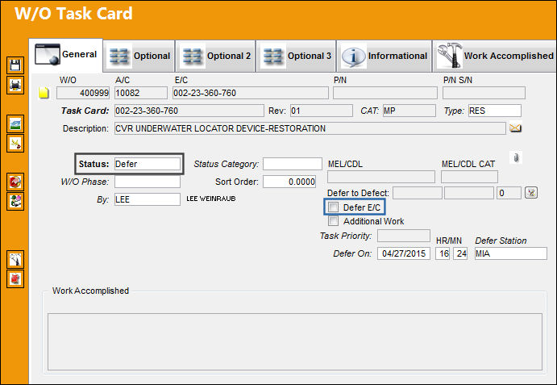
Task: Click the envelope icon next to Description
Action: tap(515, 128)
